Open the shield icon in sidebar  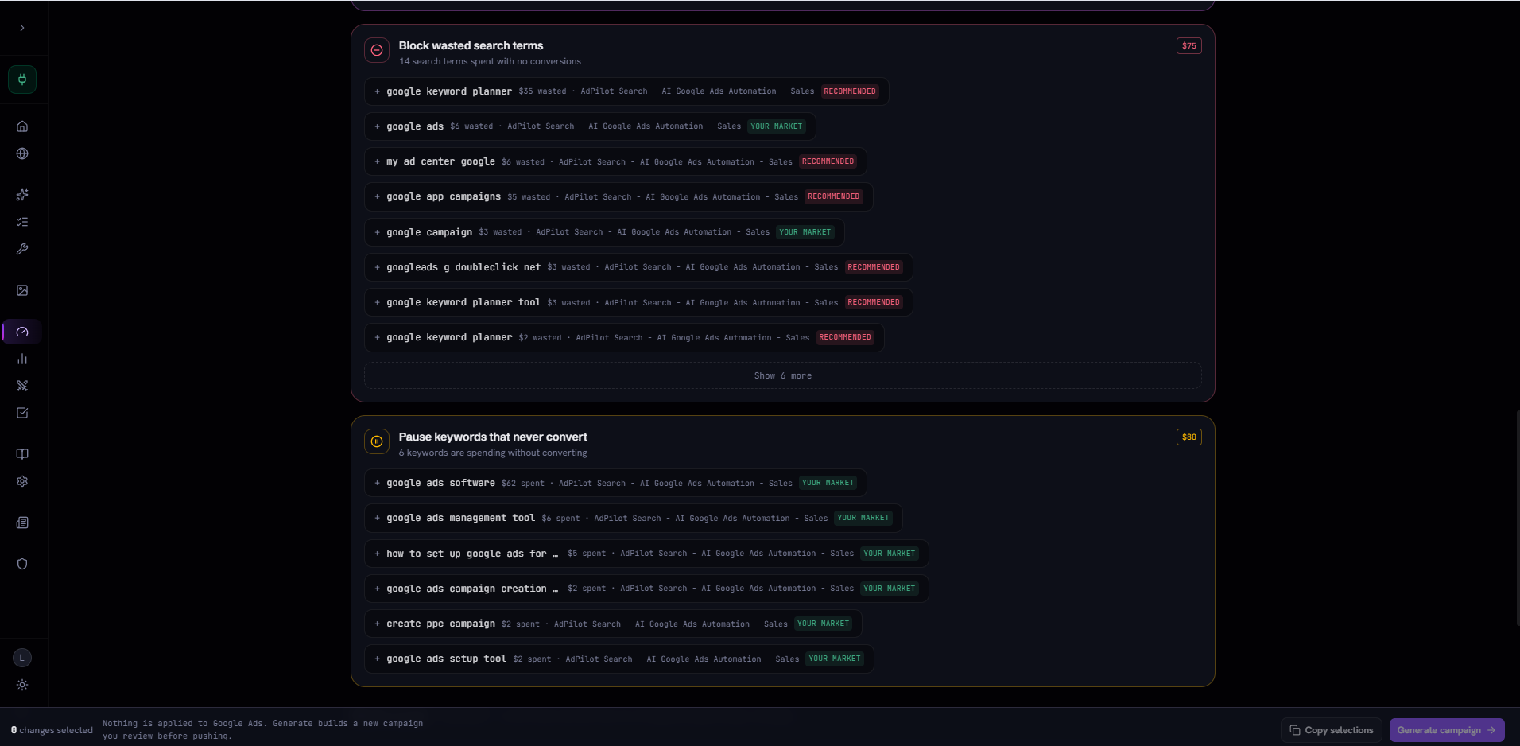tap(22, 564)
